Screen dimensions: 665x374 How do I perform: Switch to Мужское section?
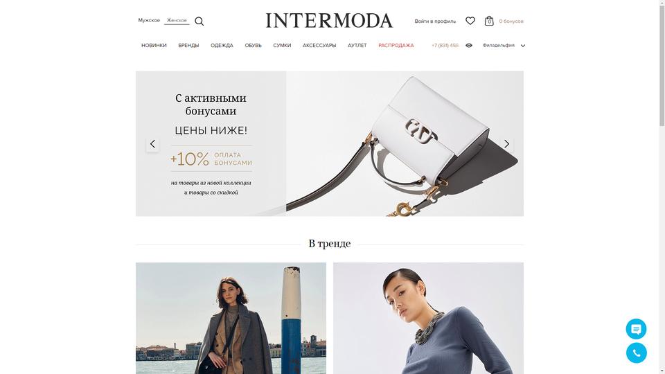(149, 20)
